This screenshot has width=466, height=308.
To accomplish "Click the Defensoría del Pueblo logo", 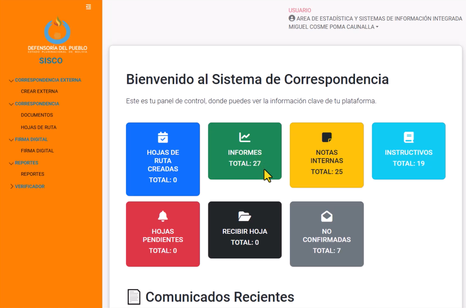I will [x=57, y=34].
